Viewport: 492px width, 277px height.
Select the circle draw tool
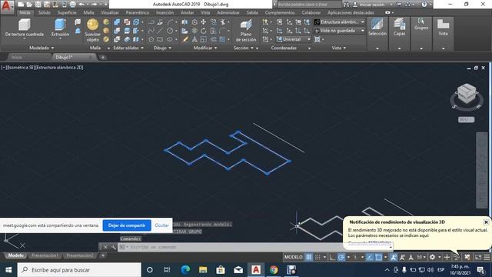coord(170,31)
